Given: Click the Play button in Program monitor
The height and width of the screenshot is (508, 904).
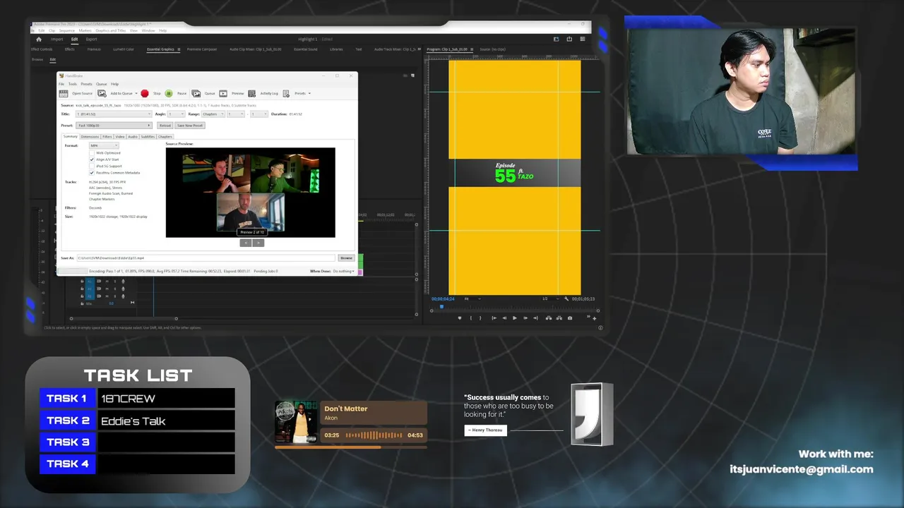Looking at the screenshot, I should pos(514,318).
